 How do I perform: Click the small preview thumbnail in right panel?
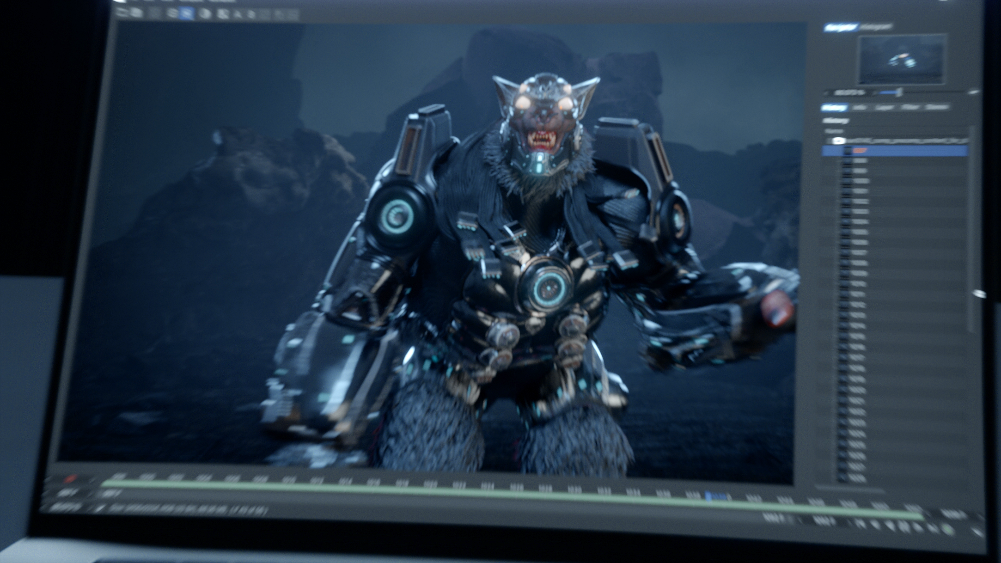click(x=902, y=59)
